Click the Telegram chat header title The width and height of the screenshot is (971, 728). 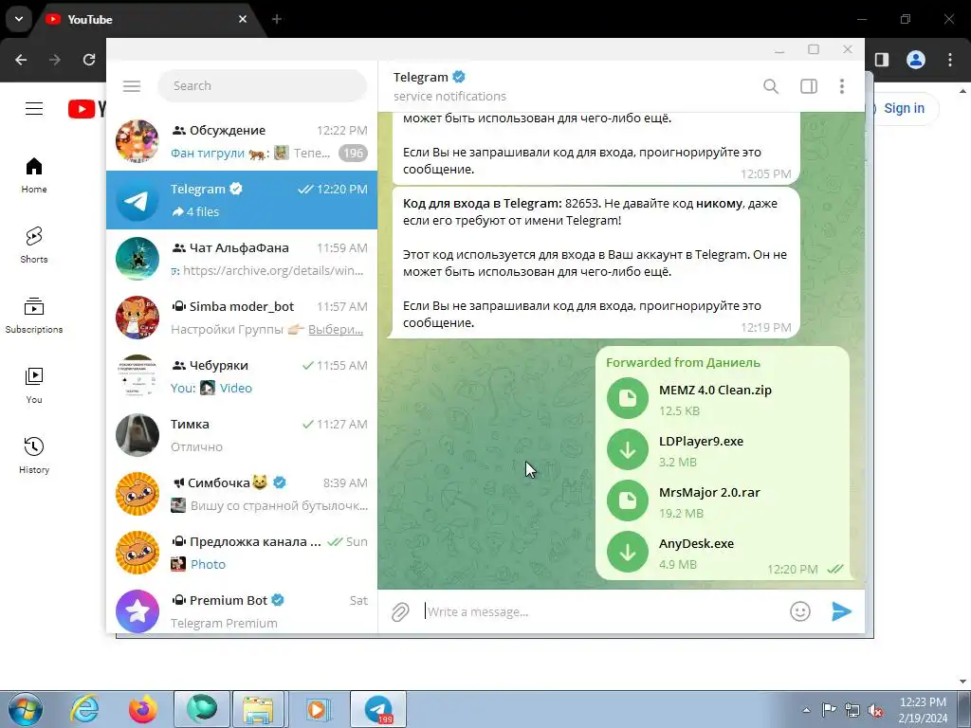click(420, 78)
